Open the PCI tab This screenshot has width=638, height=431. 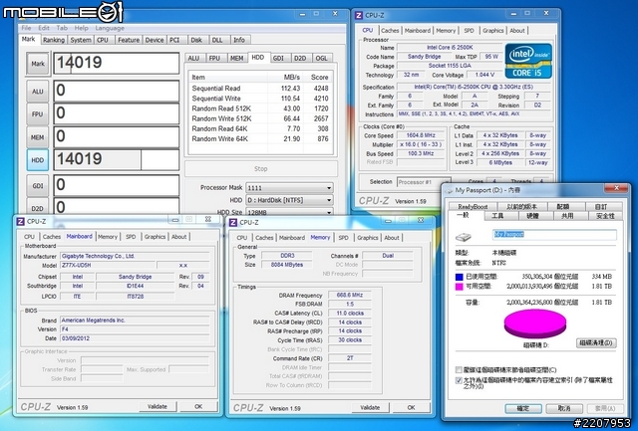tap(174, 40)
